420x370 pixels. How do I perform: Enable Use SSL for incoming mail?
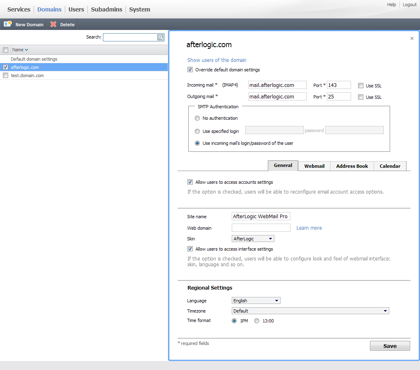point(361,86)
